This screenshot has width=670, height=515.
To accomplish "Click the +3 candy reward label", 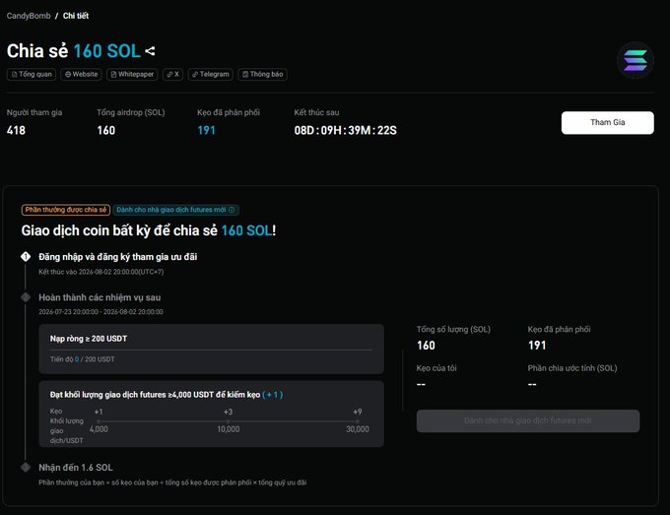I will click(x=229, y=412).
